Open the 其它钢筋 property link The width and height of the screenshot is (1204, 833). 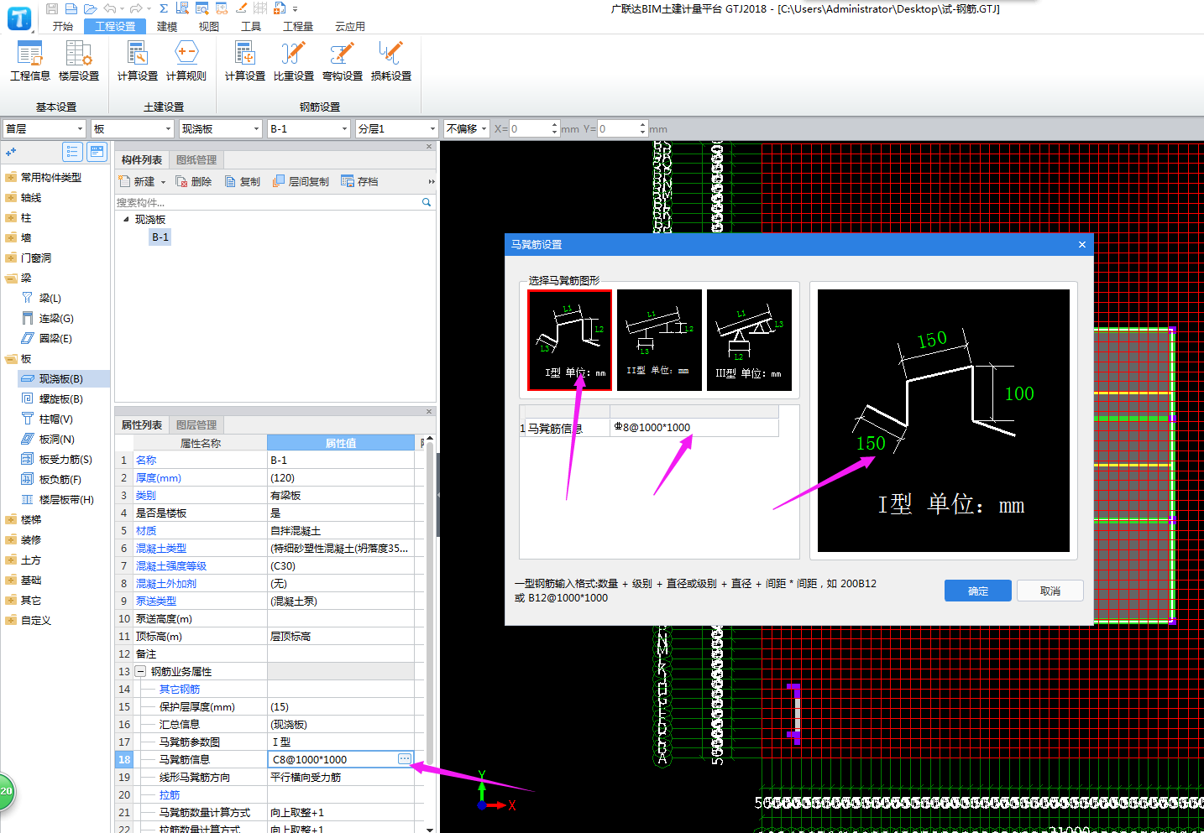pyautogui.click(x=180, y=689)
